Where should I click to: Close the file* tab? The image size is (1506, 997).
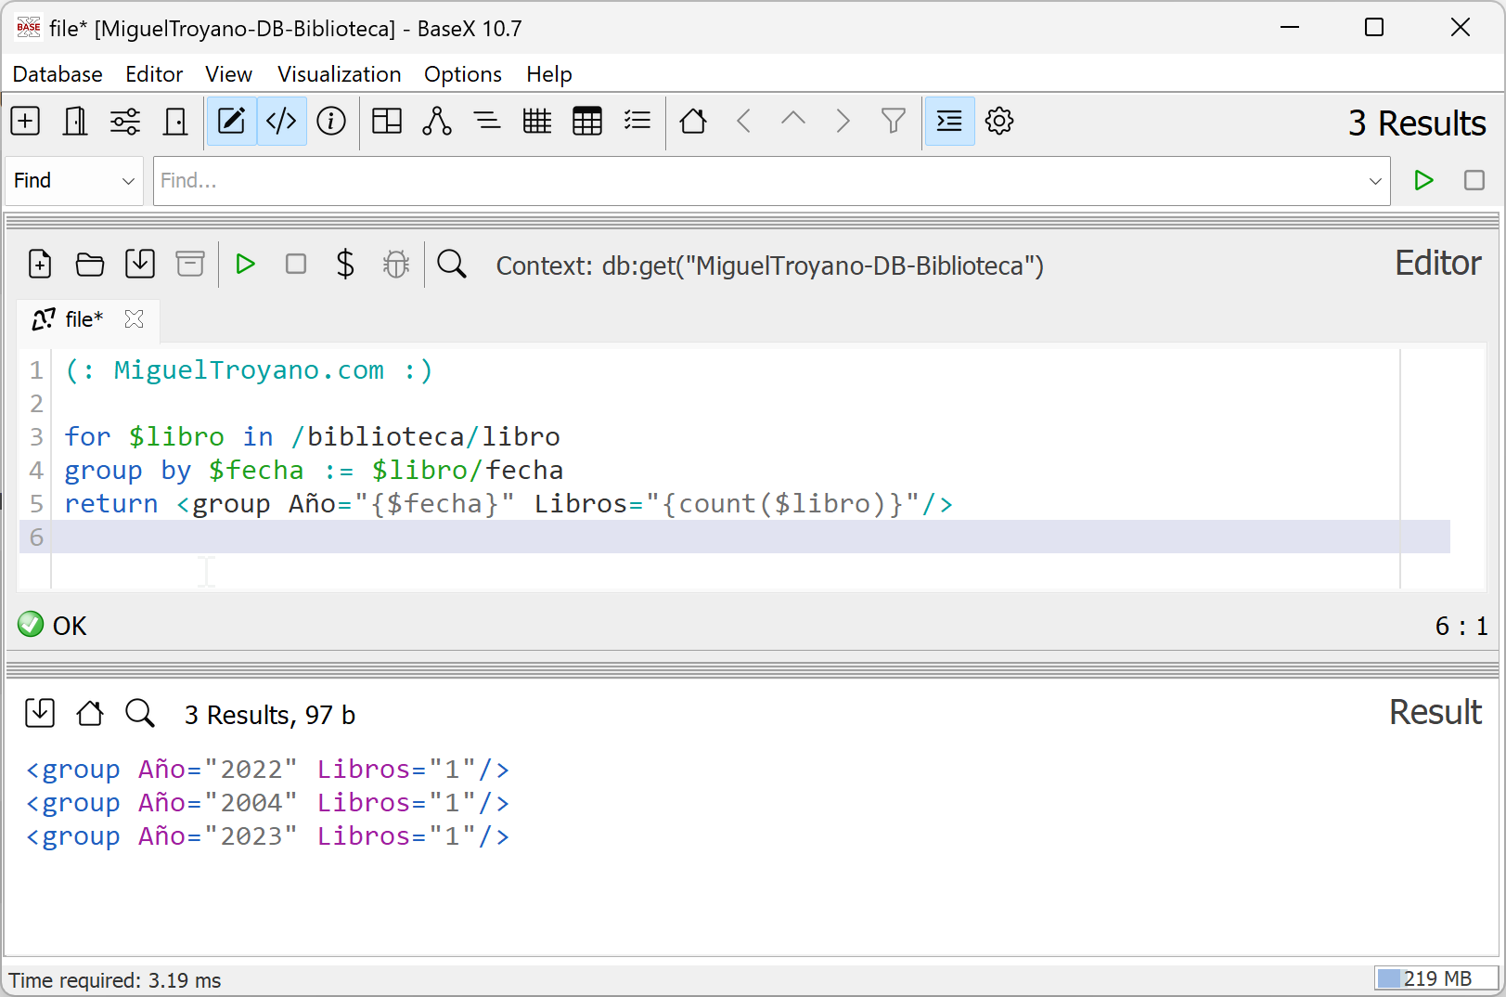(135, 319)
